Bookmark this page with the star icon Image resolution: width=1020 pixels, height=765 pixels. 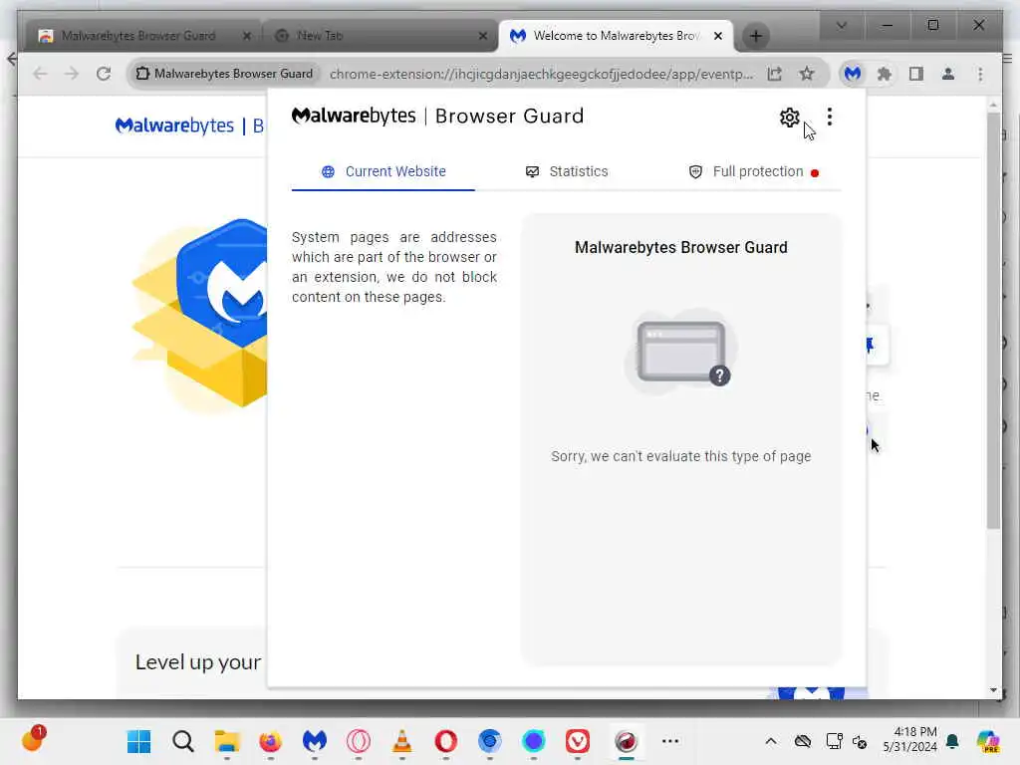pyautogui.click(x=807, y=74)
